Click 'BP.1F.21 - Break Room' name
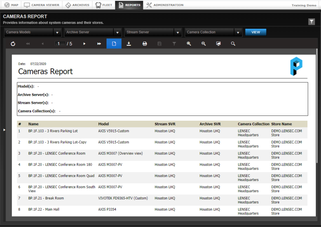 tap(46, 198)
